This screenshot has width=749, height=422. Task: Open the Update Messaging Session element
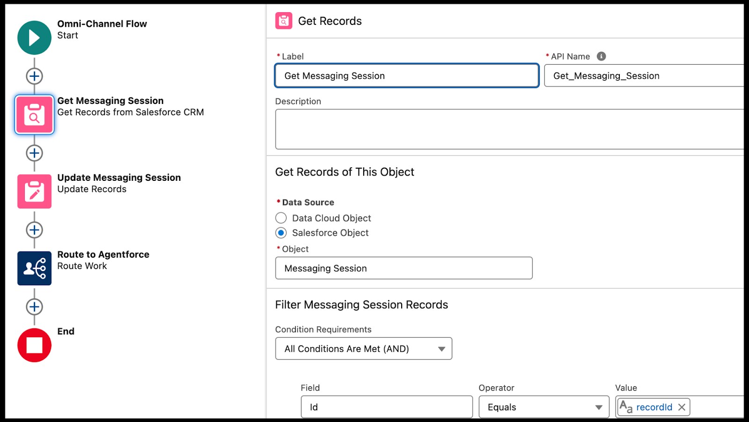point(34,192)
